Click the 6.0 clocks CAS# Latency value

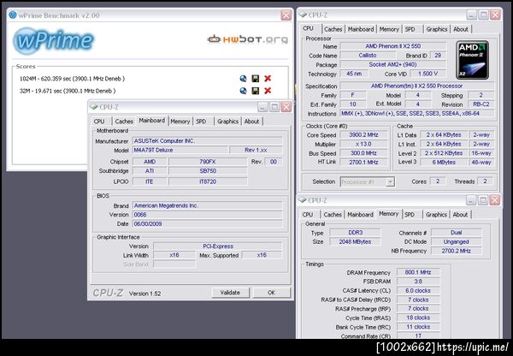(x=418, y=290)
